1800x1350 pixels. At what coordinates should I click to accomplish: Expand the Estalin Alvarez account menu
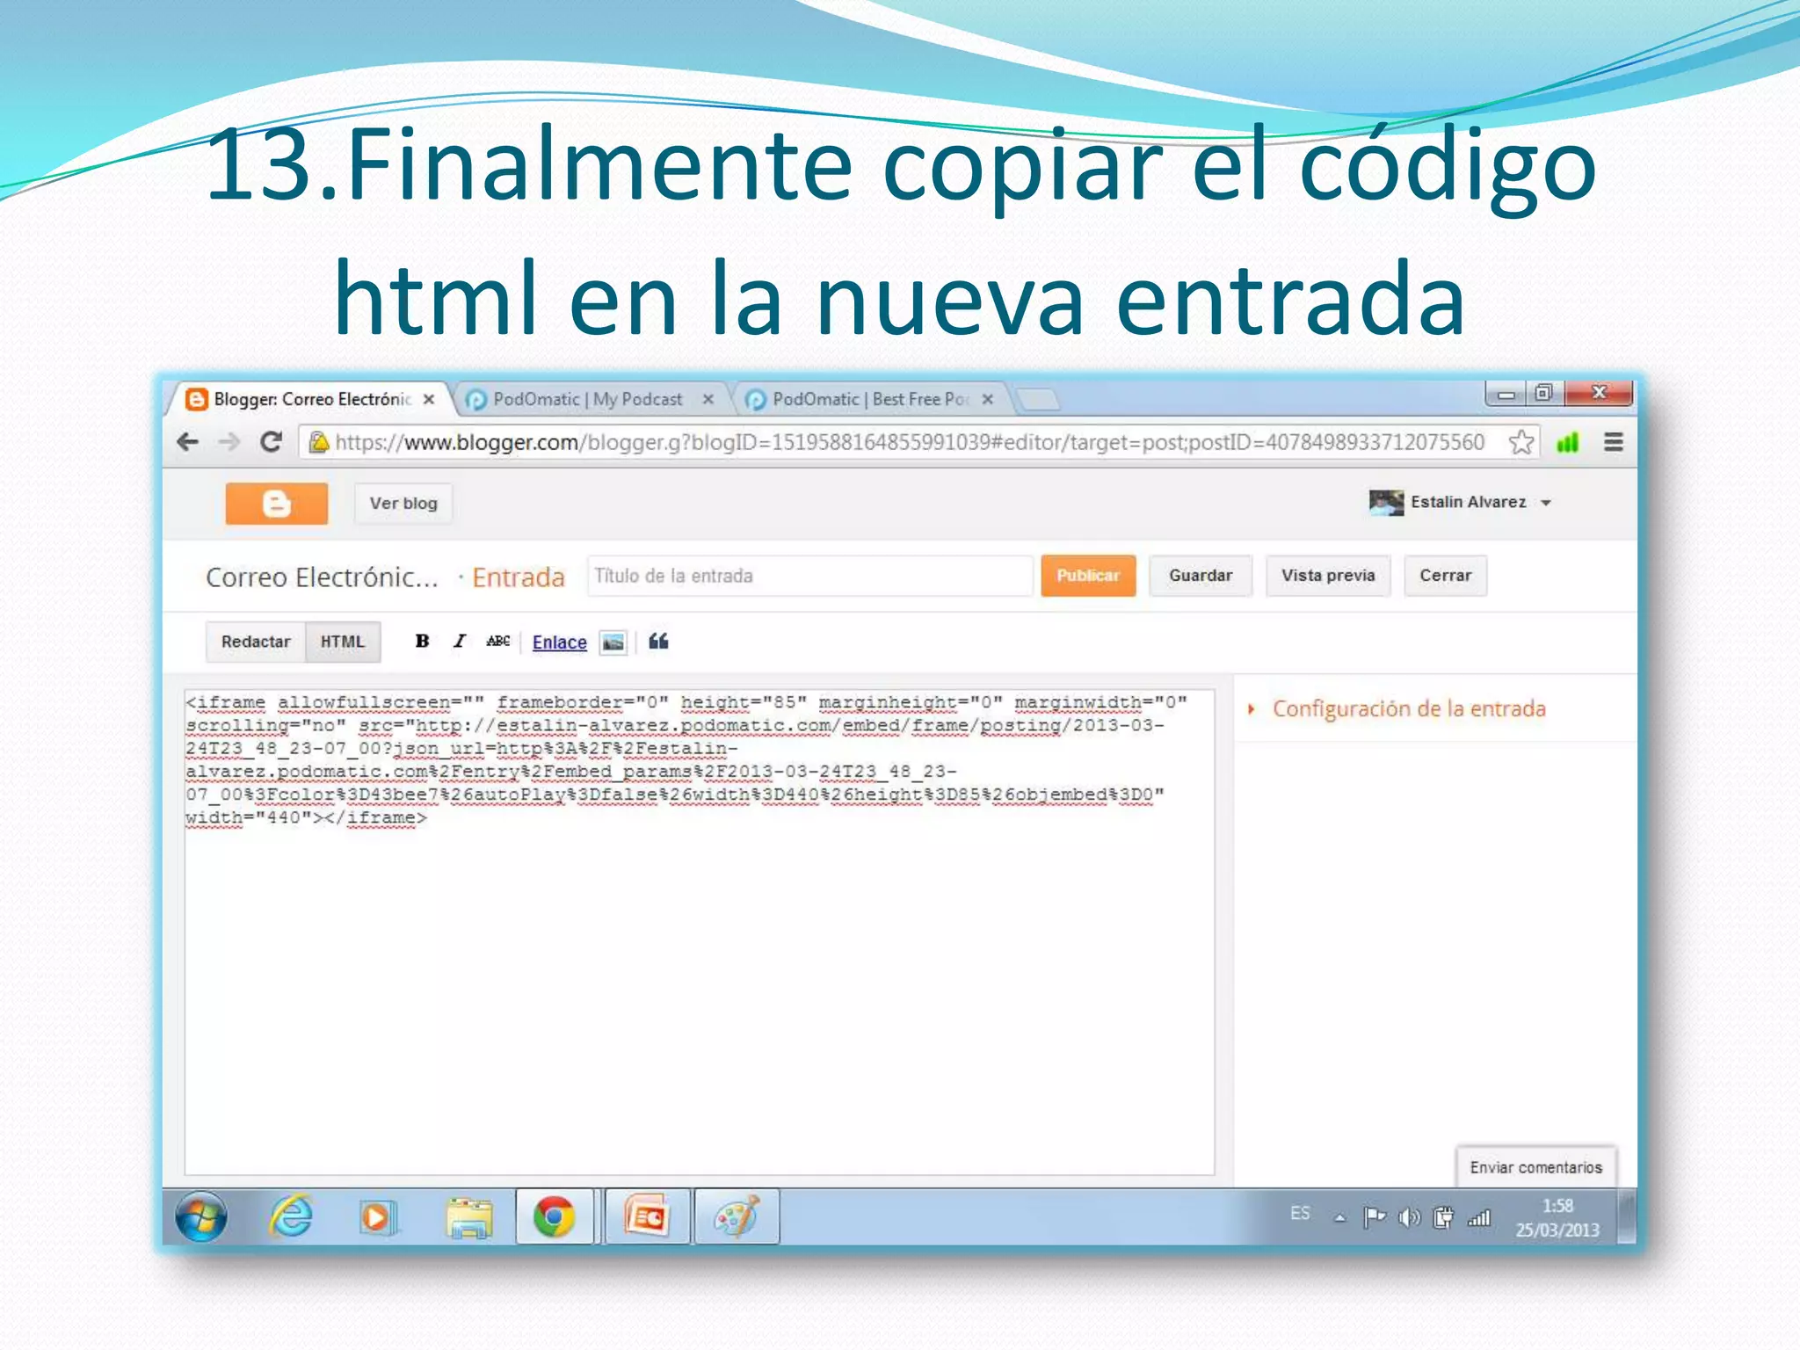click(x=1546, y=503)
